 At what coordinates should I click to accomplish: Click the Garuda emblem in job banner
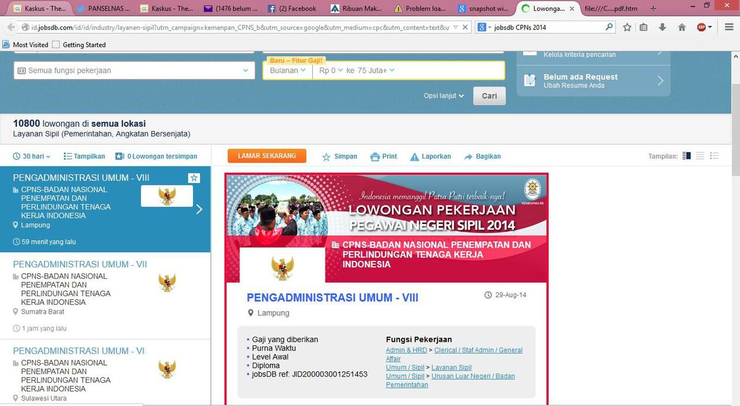click(x=282, y=269)
